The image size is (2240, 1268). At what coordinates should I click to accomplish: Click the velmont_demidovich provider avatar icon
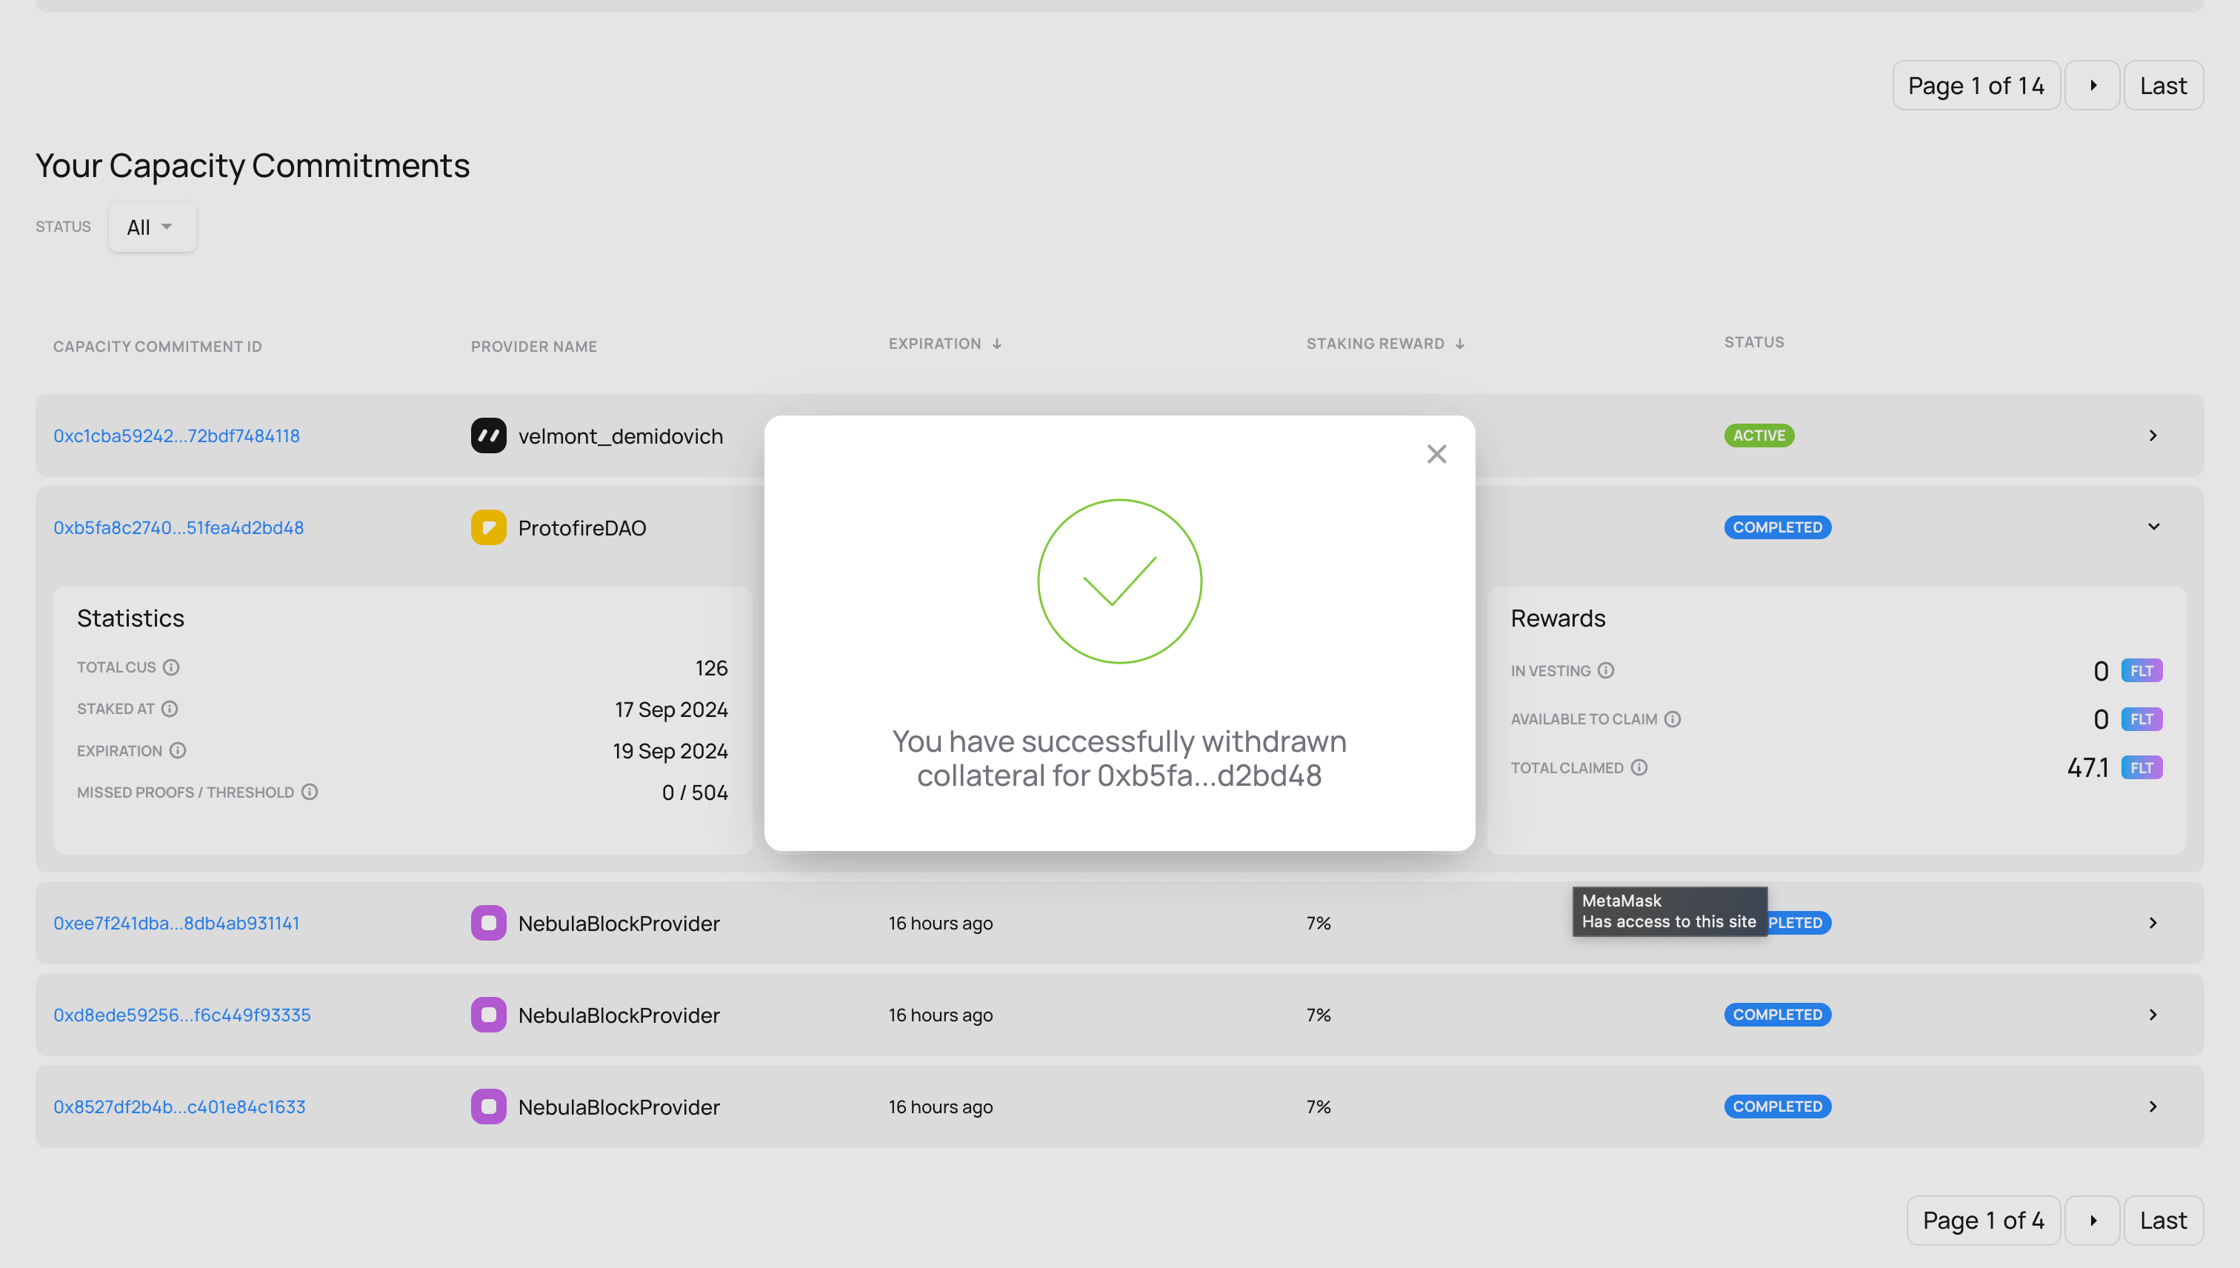487,436
